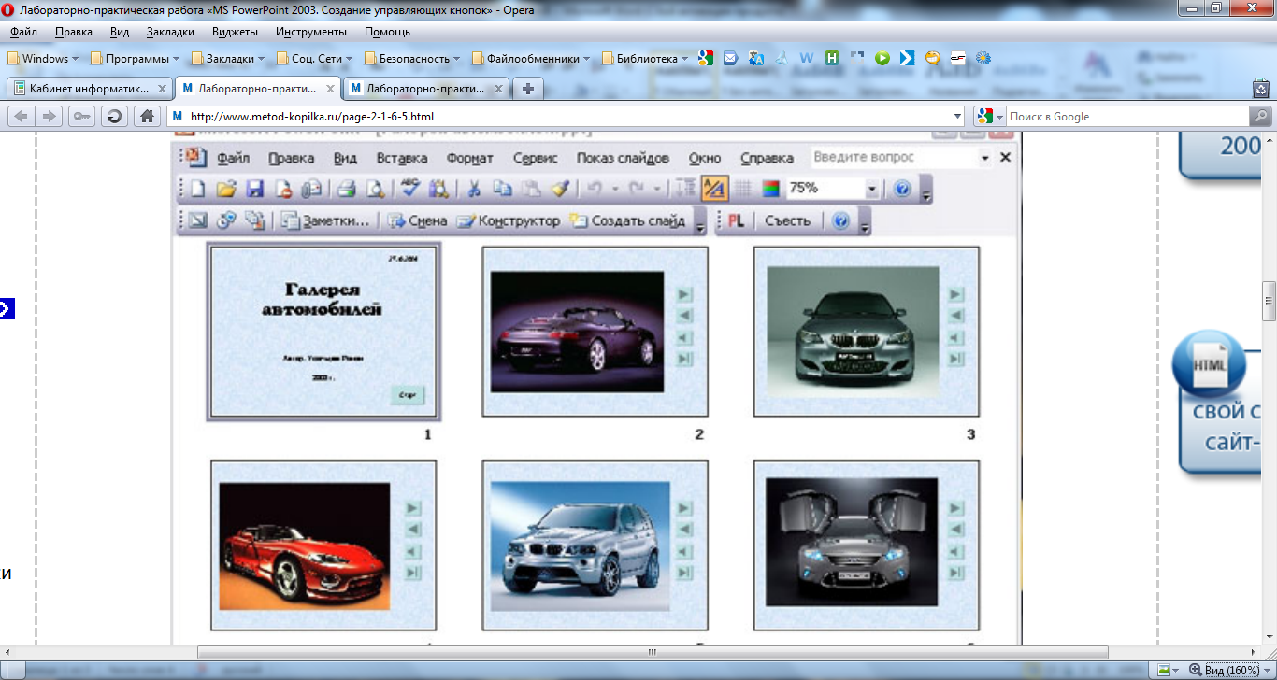The width and height of the screenshot is (1277, 680).
Task: Click the Format painter brush icon
Action: pyautogui.click(x=559, y=189)
